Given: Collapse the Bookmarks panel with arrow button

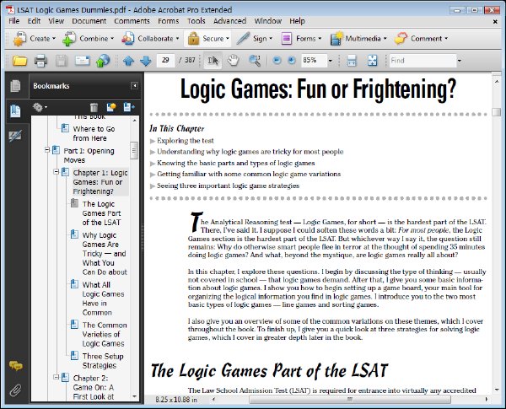Looking at the screenshot, I should pyautogui.click(x=135, y=85).
